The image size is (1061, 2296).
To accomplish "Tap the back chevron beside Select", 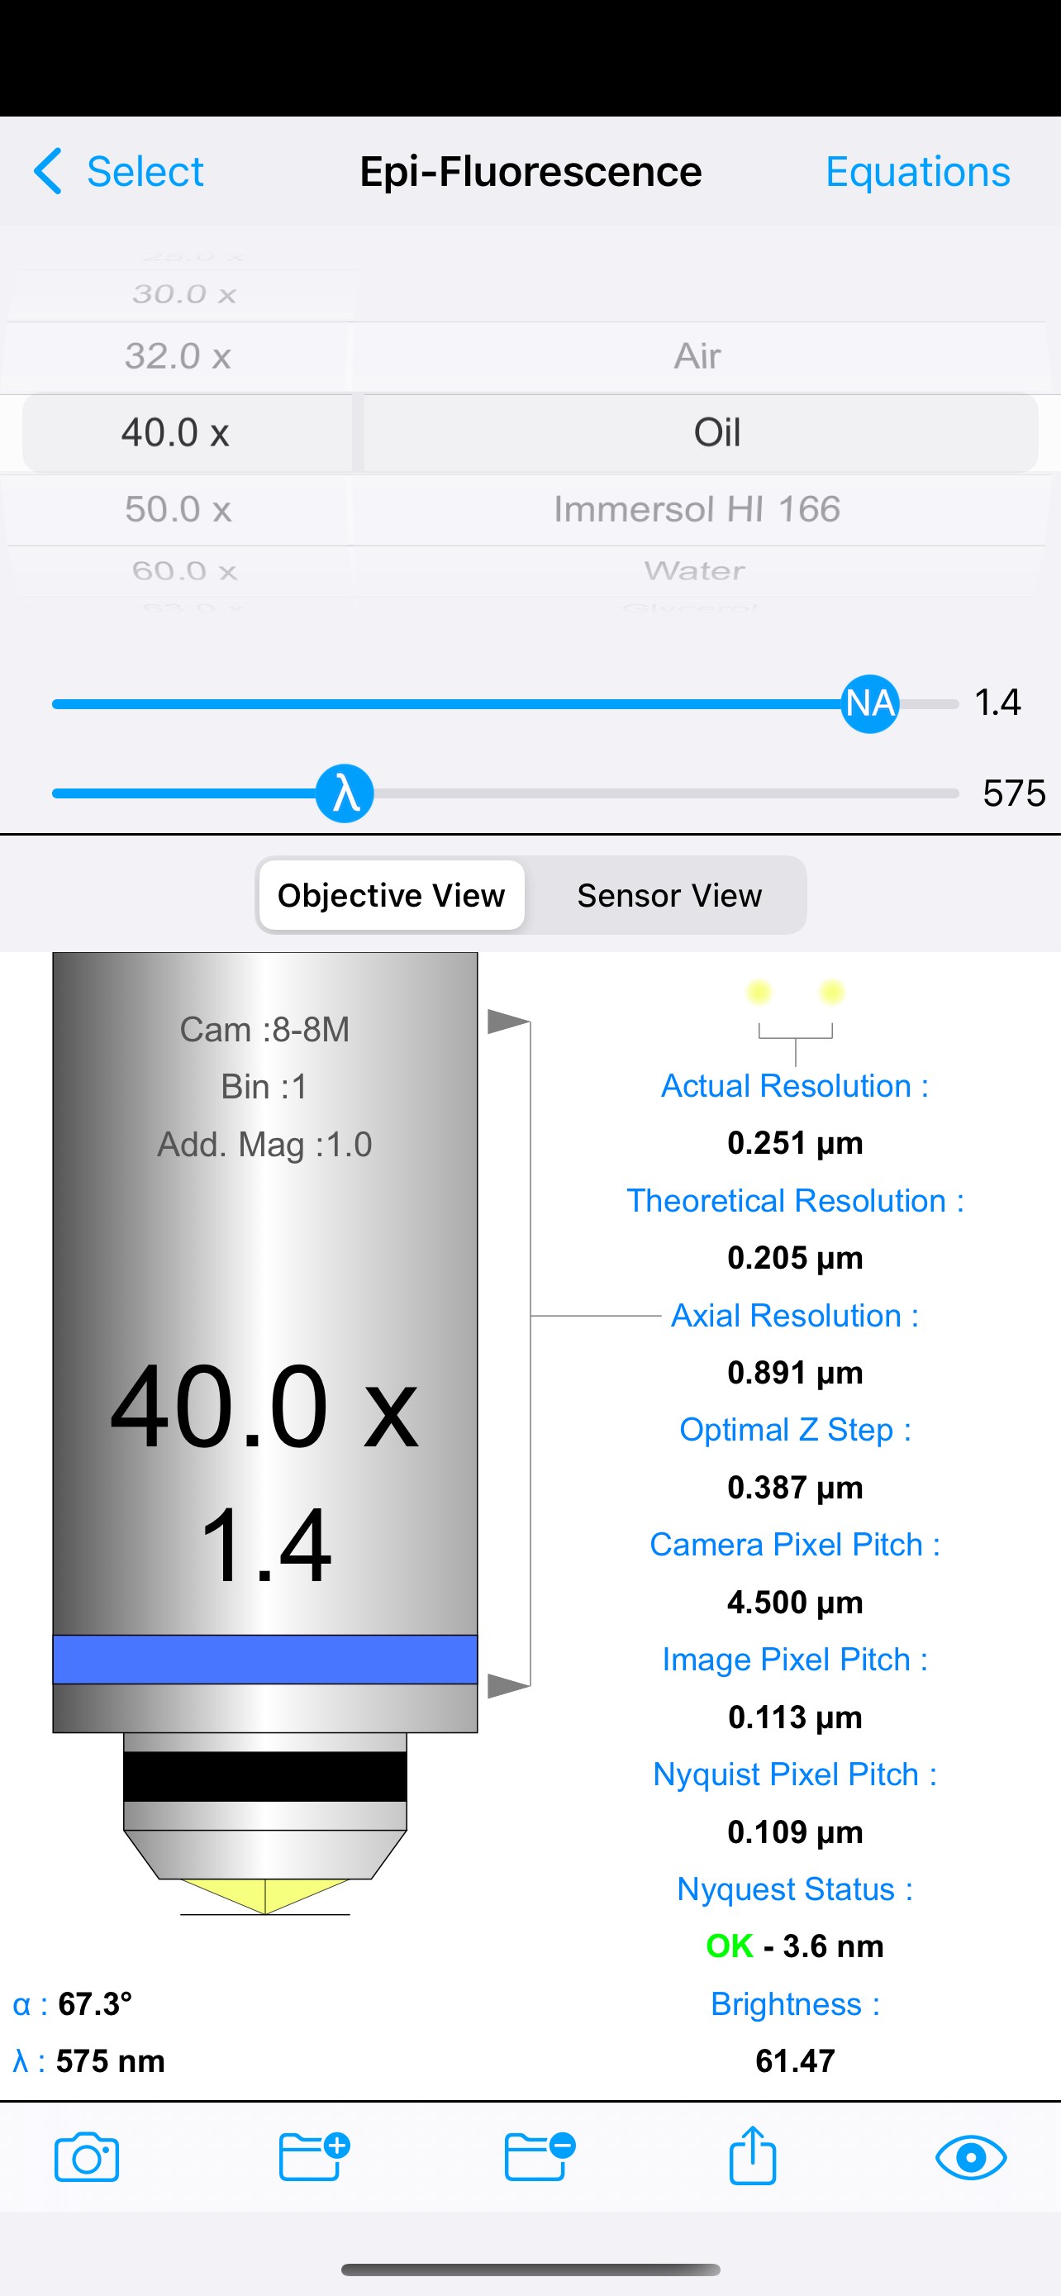I will tap(48, 171).
